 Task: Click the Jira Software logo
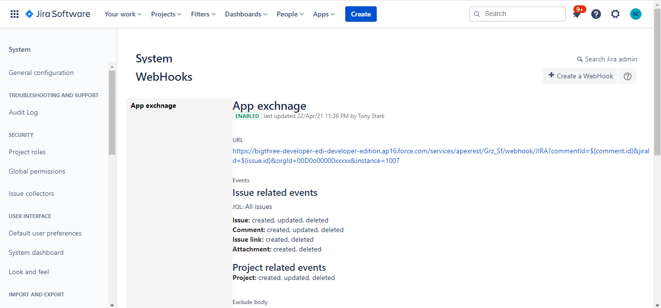pyautogui.click(x=57, y=14)
